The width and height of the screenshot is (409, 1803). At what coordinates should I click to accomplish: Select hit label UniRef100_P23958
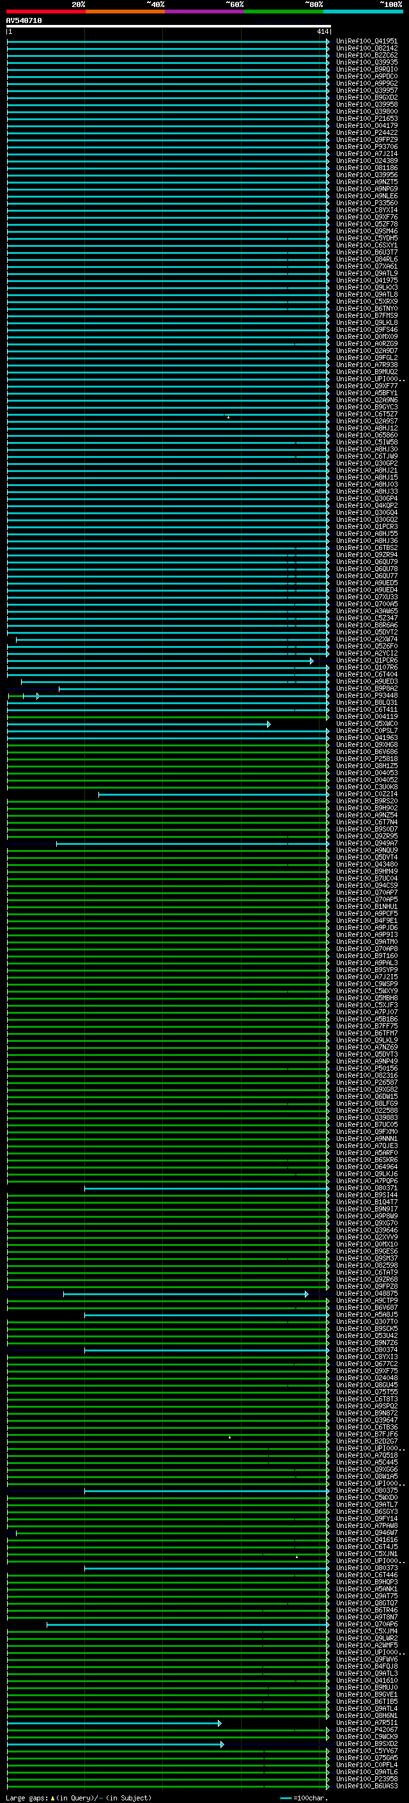[367, 1779]
